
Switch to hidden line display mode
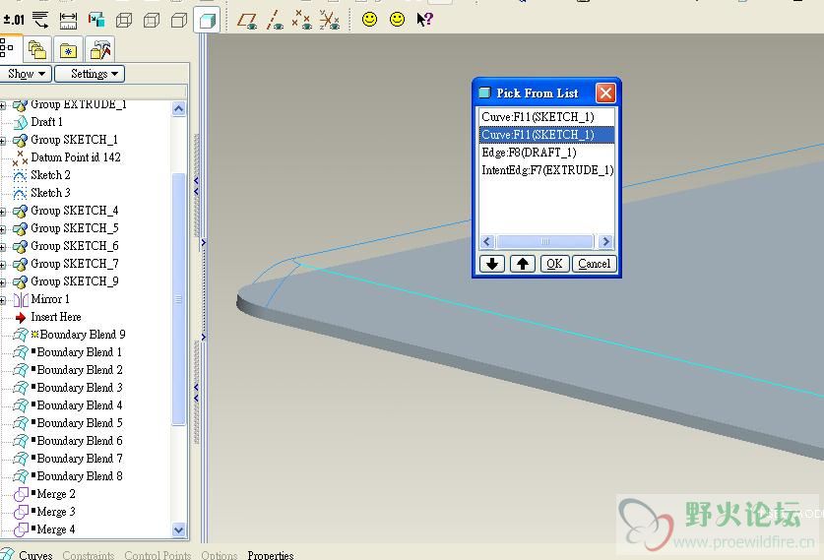tap(152, 21)
